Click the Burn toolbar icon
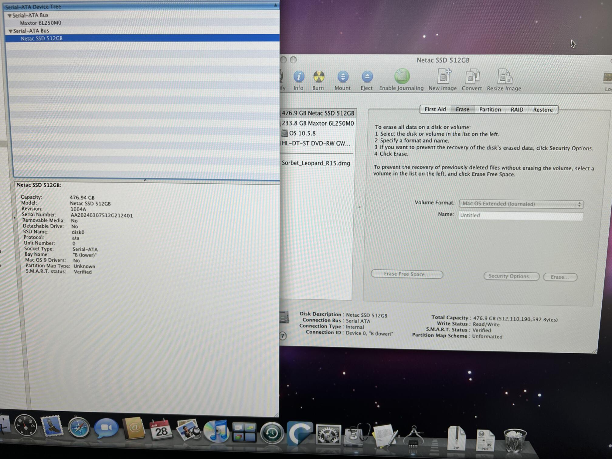The width and height of the screenshot is (612, 459). click(x=318, y=77)
